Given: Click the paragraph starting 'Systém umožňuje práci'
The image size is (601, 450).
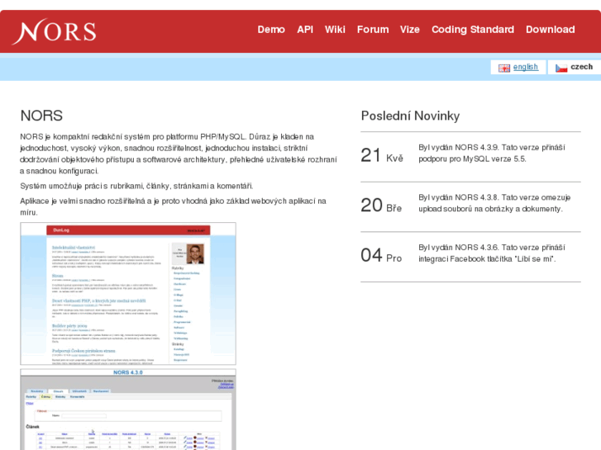Looking at the screenshot, I should [x=137, y=186].
